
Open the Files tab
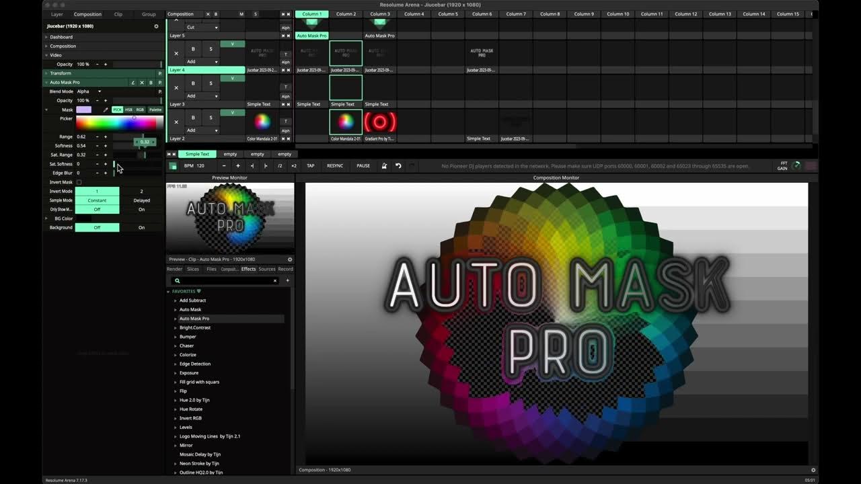coord(211,269)
